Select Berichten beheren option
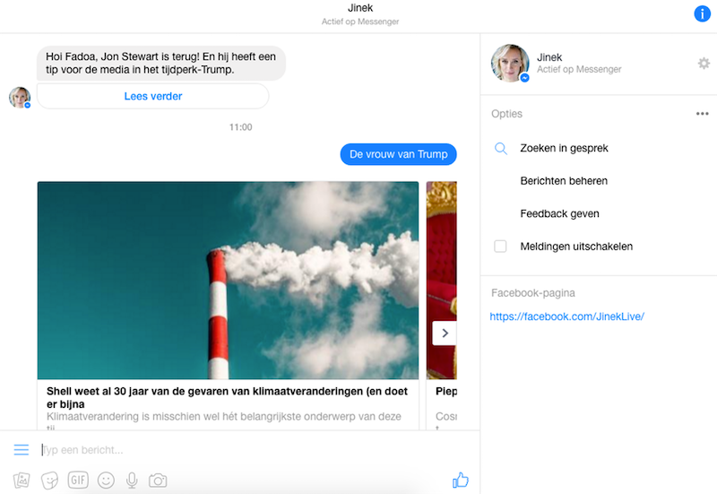Viewport: 717px width, 494px height. [x=564, y=181]
